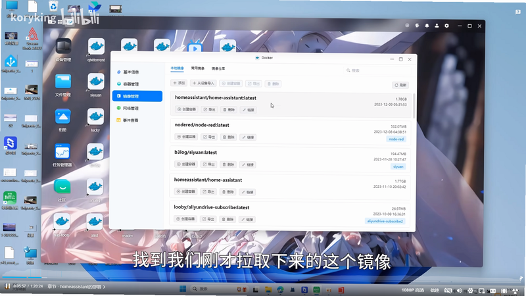Viewport: 526px width, 296px height.
Task: Create container from looby/aliyundrive-subscribe:latest
Action: (x=185, y=219)
